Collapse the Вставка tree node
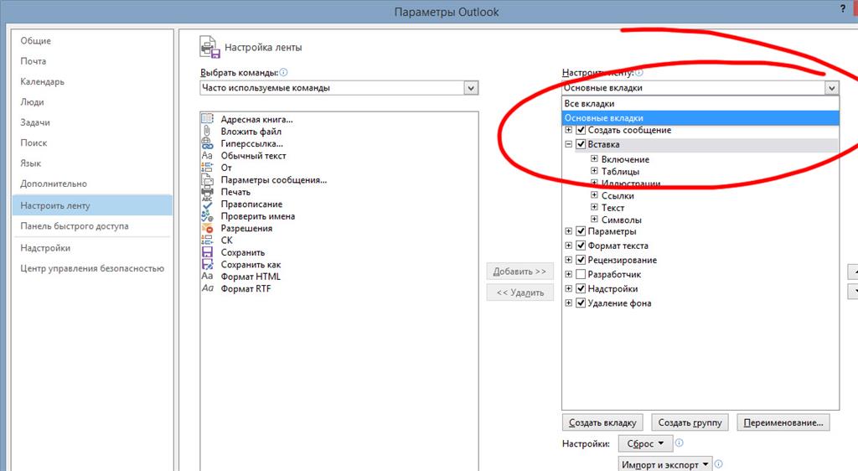 [569, 144]
